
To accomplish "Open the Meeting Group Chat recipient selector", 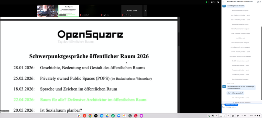I will click(231, 105).
